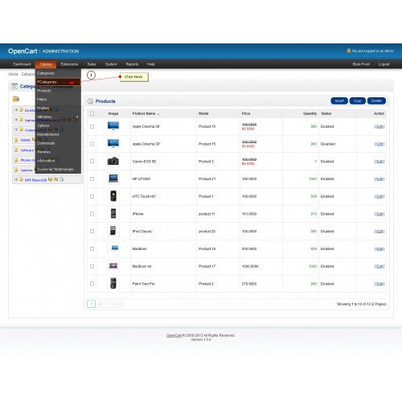Click the Tablets folder icon

tap(17, 140)
